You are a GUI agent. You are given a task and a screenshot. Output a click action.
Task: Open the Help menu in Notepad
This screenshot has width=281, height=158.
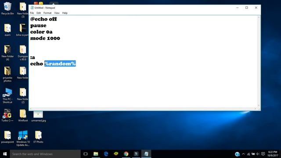(x=65, y=13)
